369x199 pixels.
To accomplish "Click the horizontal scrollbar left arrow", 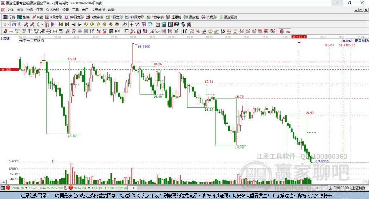I will [x=133, y=188].
